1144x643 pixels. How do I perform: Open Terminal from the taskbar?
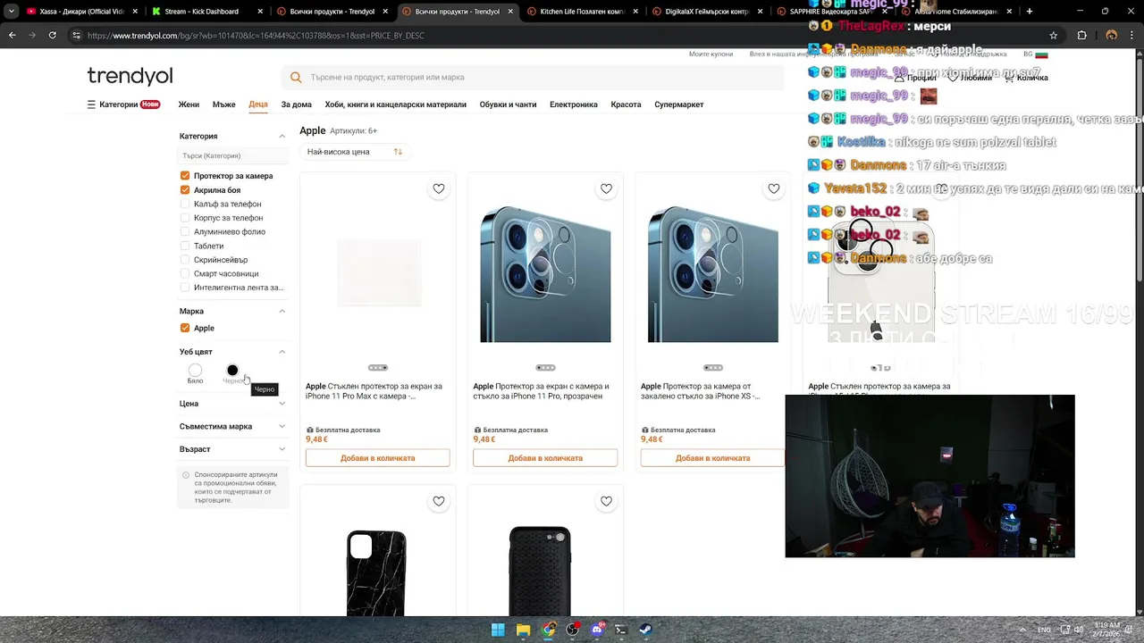pyautogui.click(x=621, y=630)
